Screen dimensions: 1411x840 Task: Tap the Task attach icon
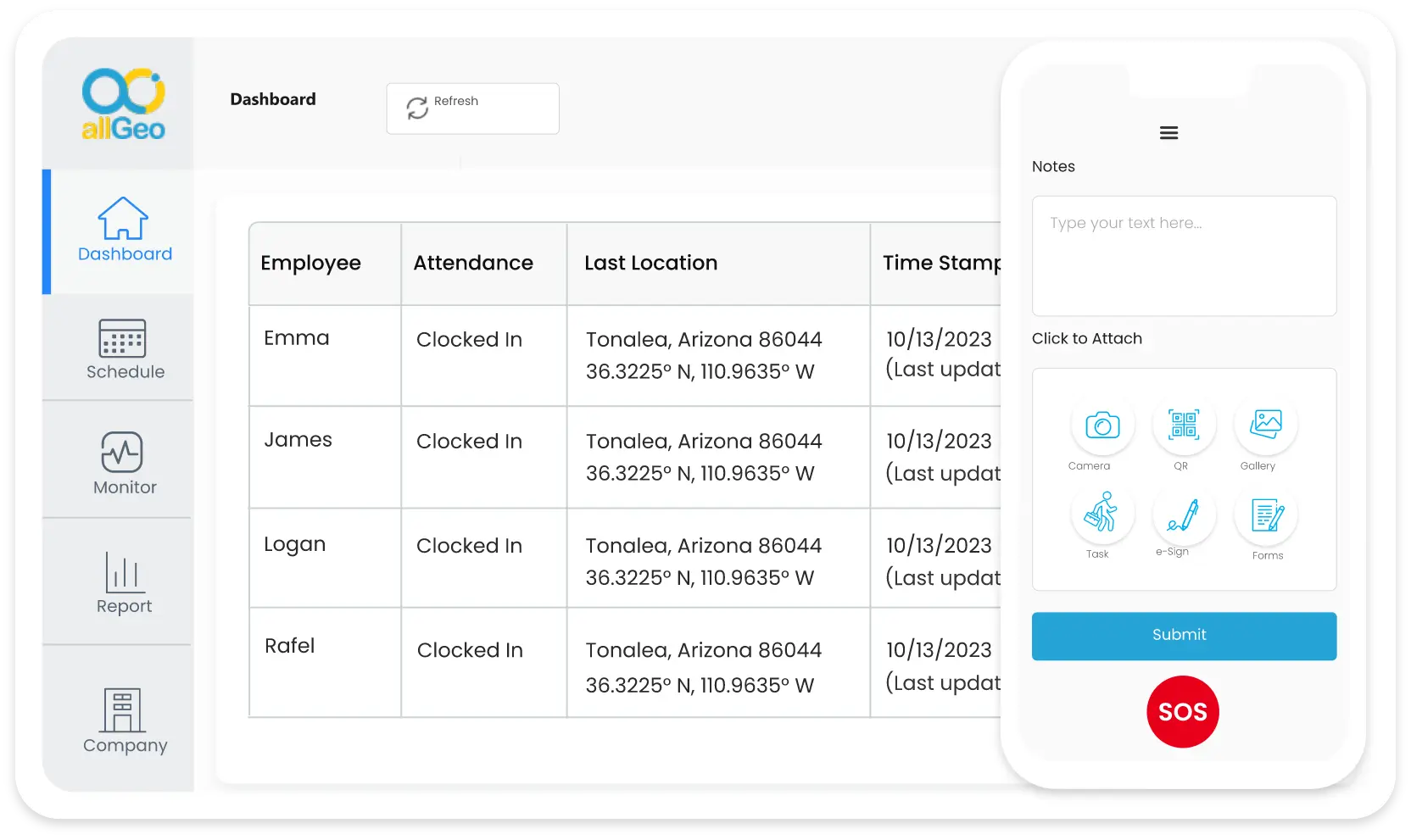pyautogui.click(x=1101, y=513)
